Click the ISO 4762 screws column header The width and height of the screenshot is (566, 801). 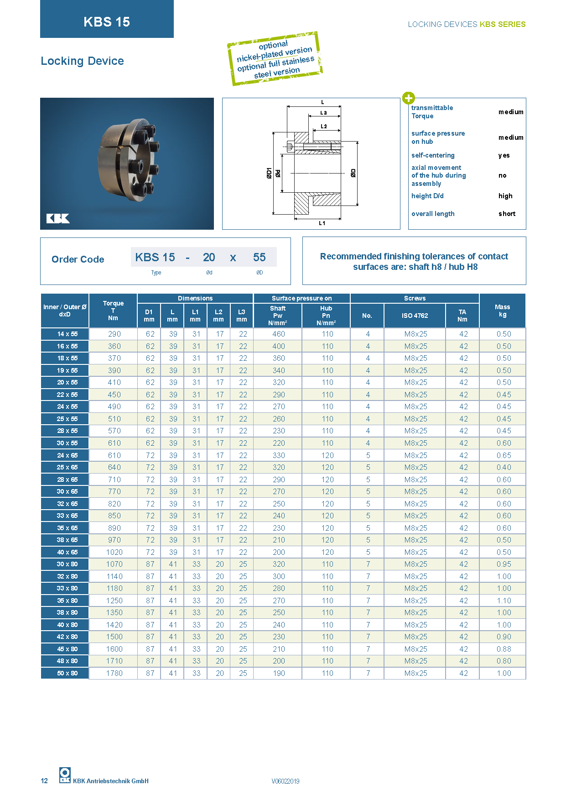[415, 316]
